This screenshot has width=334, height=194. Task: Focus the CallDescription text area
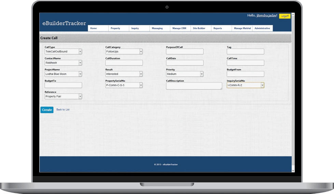(194, 86)
